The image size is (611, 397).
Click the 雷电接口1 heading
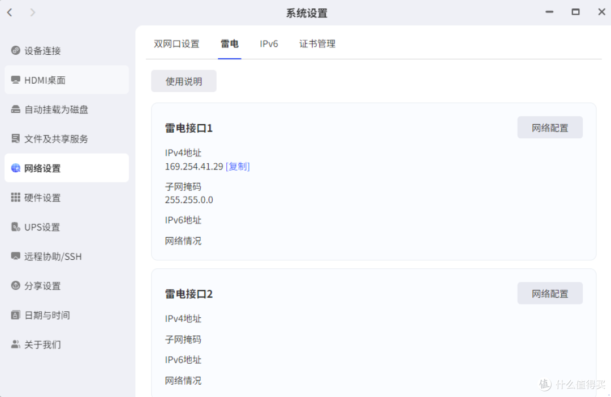(x=188, y=128)
